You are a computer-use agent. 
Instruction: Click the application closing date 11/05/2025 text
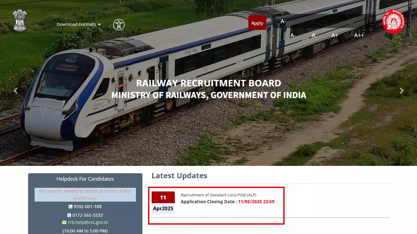pos(256,202)
